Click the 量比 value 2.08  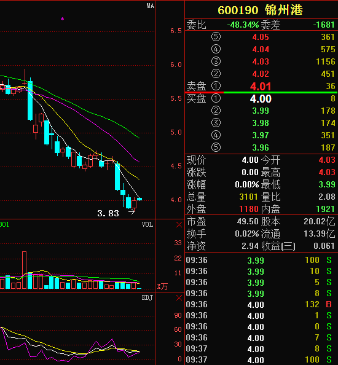pyautogui.click(x=327, y=197)
